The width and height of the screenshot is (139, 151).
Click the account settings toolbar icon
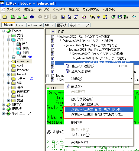(x=119, y=17)
